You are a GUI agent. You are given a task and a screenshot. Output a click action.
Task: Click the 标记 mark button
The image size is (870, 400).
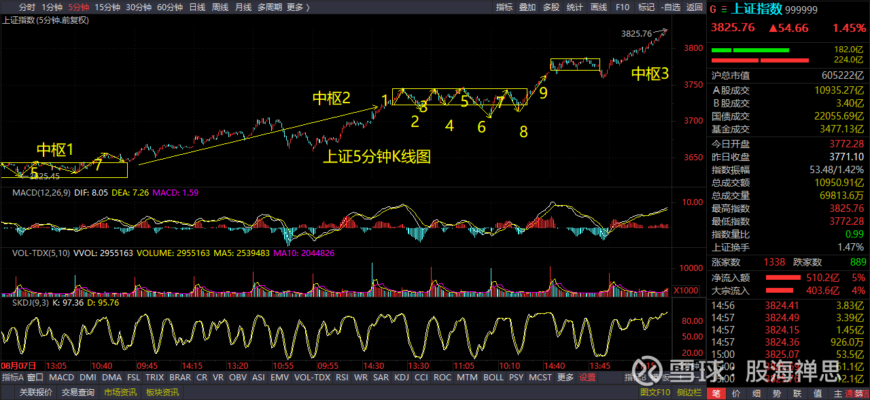click(x=646, y=7)
